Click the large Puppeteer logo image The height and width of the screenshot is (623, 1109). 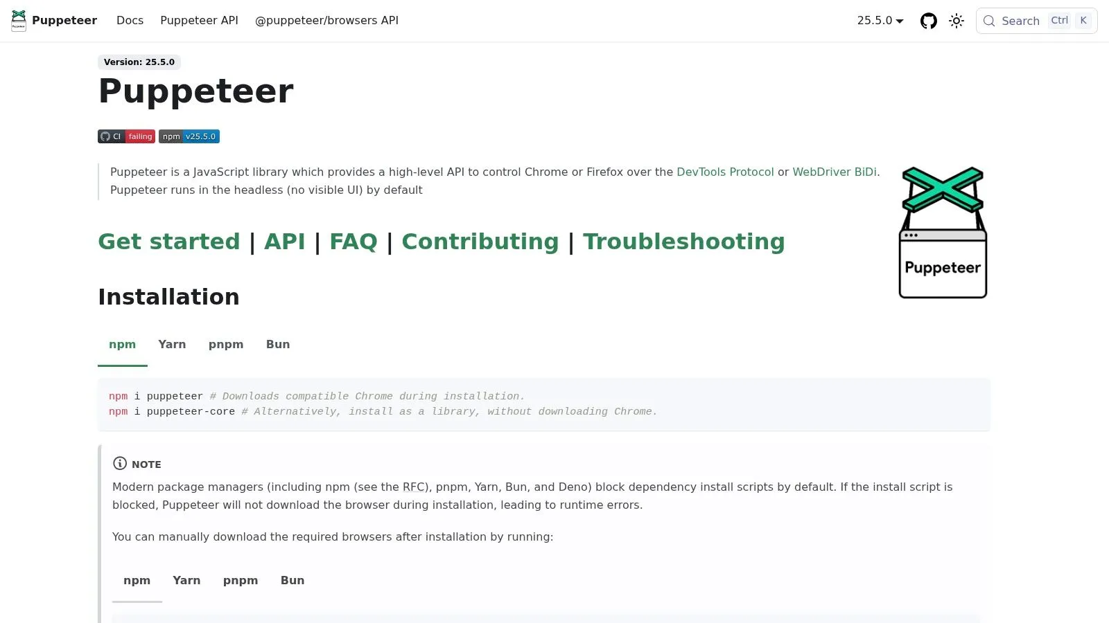coord(943,233)
